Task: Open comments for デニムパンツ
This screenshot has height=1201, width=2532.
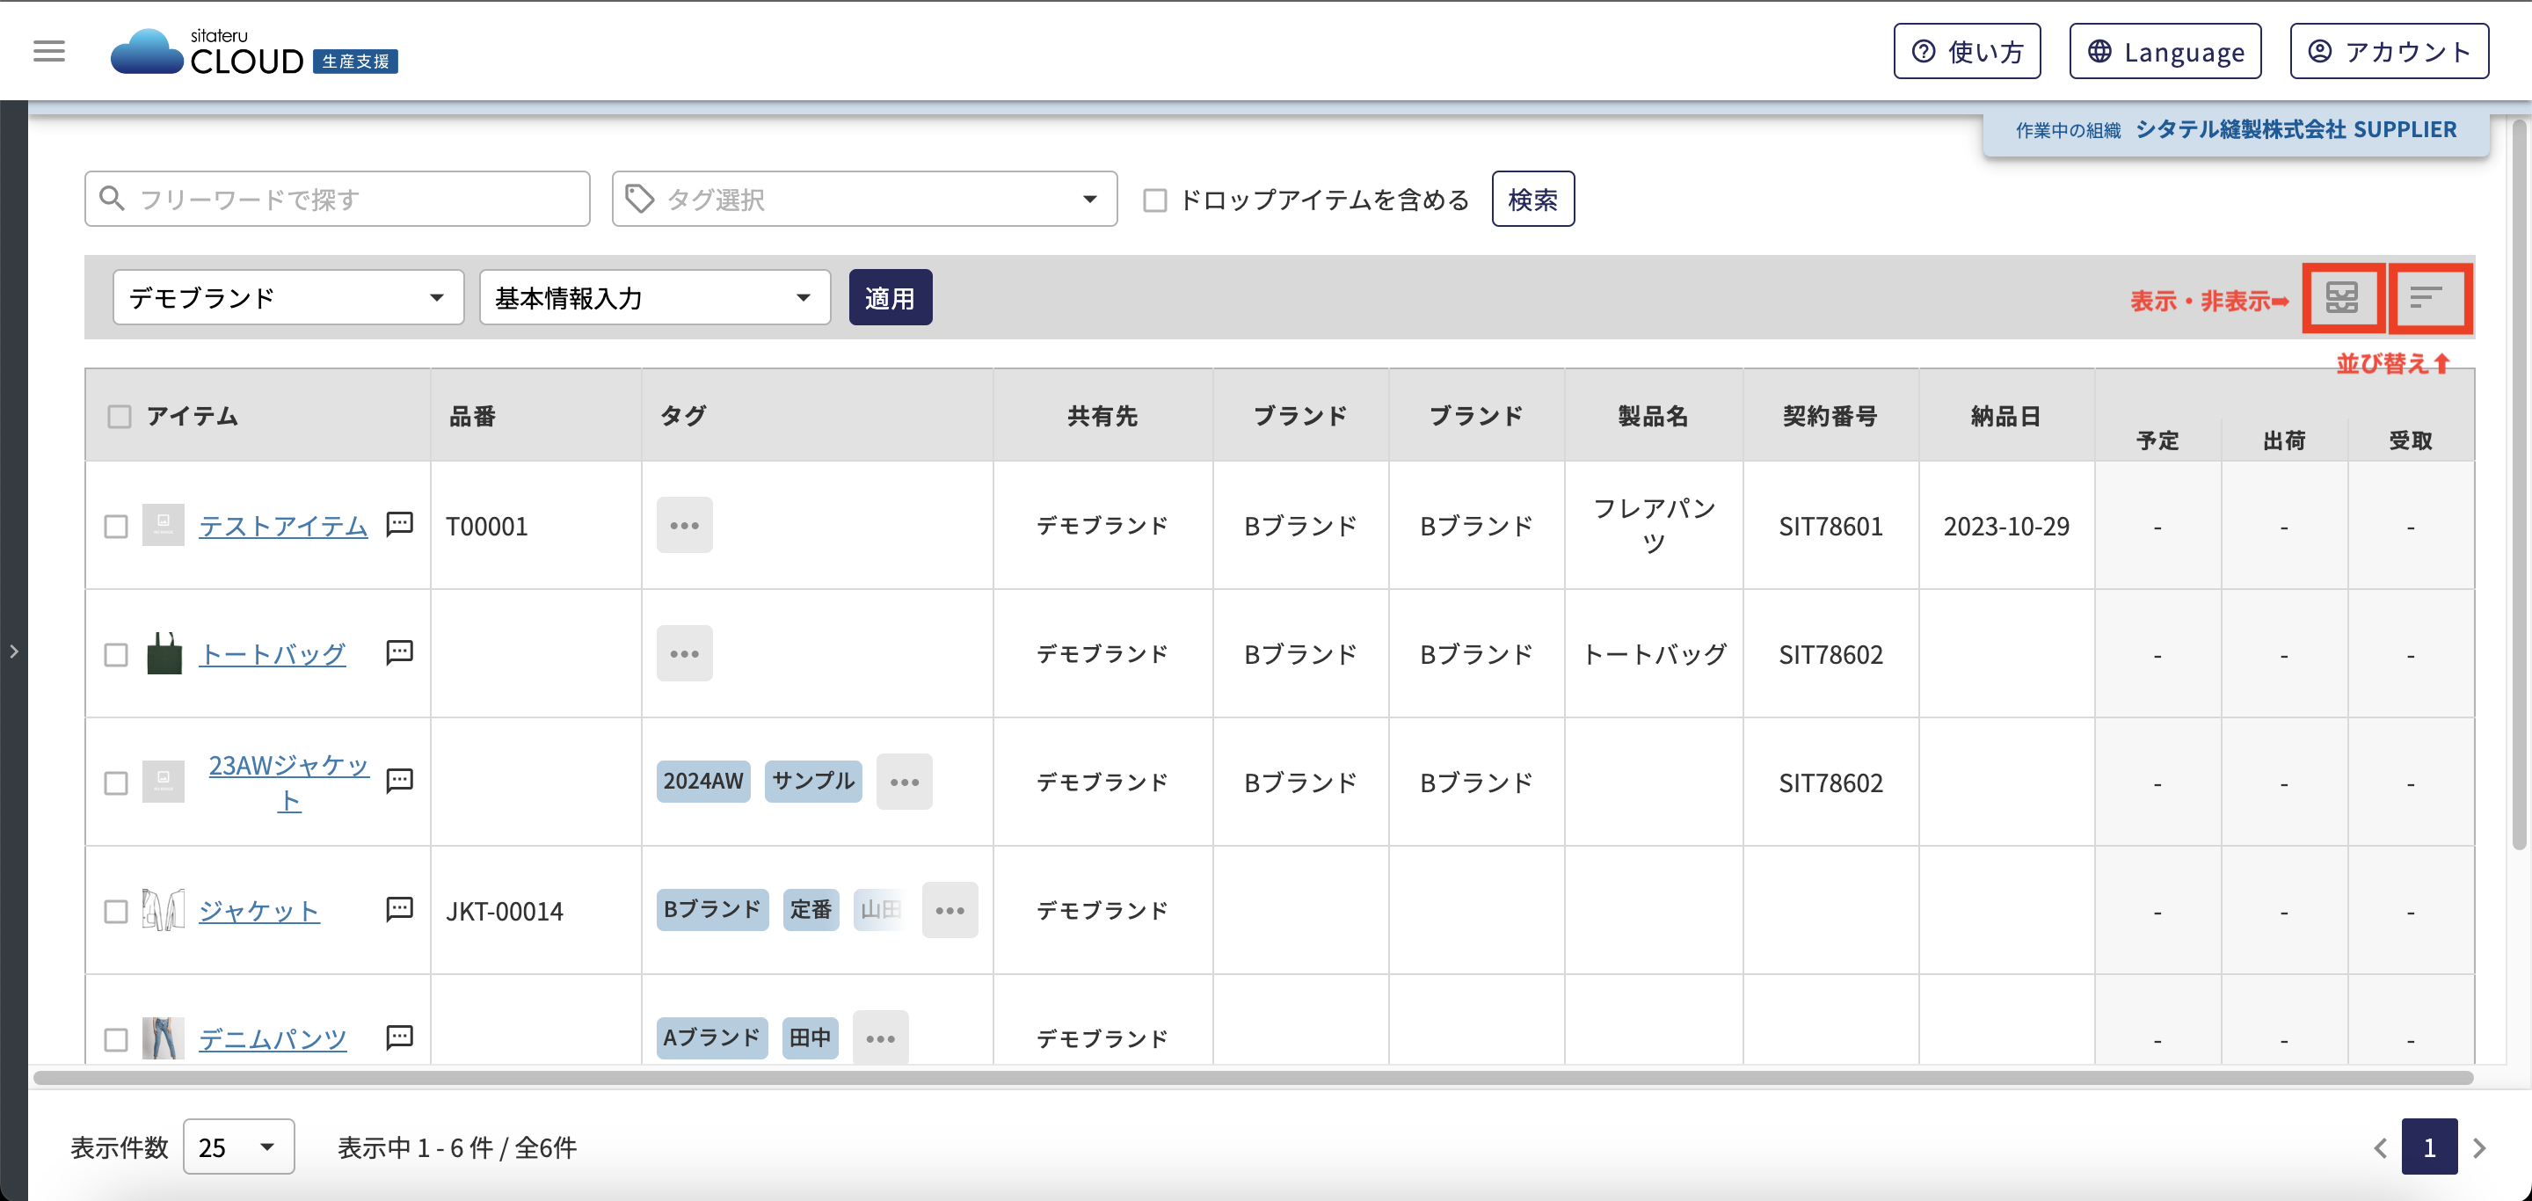Action: pyautogui.click(x=400, y=1037)
